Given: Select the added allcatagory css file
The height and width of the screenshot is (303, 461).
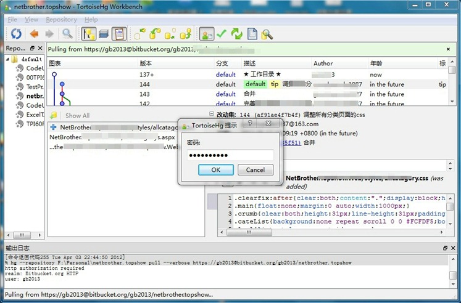Looking at the screenshot, I should click(x=114, y=127).
